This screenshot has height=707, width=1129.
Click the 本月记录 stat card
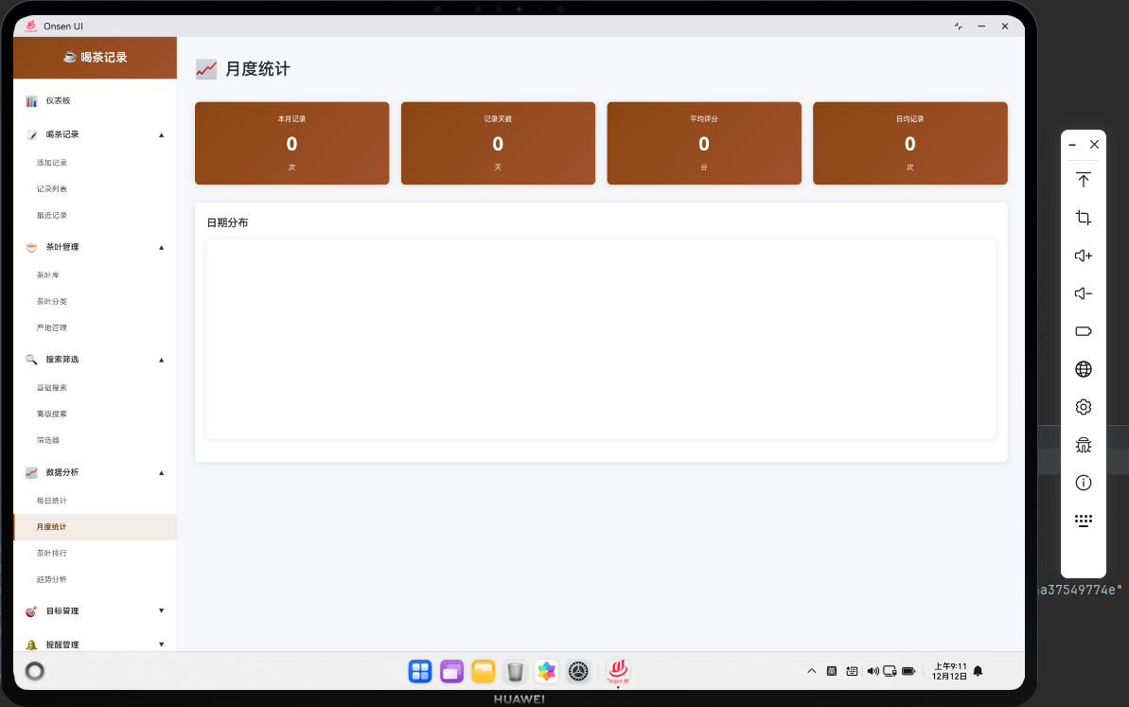291,143
